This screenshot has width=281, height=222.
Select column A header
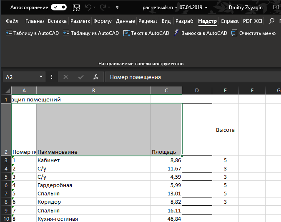tap(24, 91)
